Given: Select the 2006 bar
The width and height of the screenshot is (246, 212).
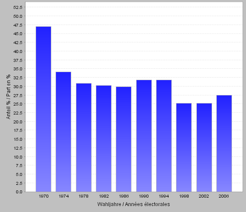Looking at the screenshot, I should [x=224, y=143].
